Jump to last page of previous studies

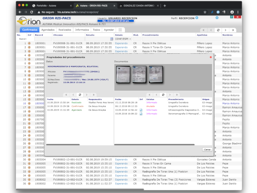(x=176, y=95)
